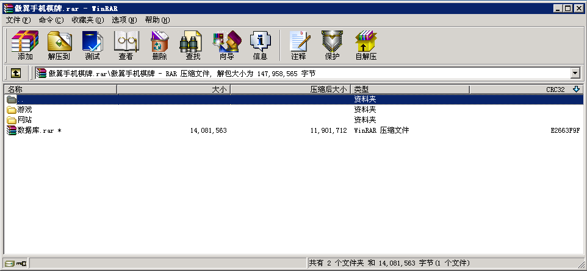Click the 解压到 (Extract To) icon
Image resolution: width=587 pixels, height=271 pixels.
click(59, 46)
